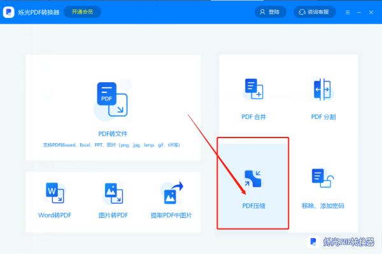Image resolution: width=382 pixels, height=254 pixels.
Task: Click the 开通会员 membership button
Action: click(x=82, y=12)
